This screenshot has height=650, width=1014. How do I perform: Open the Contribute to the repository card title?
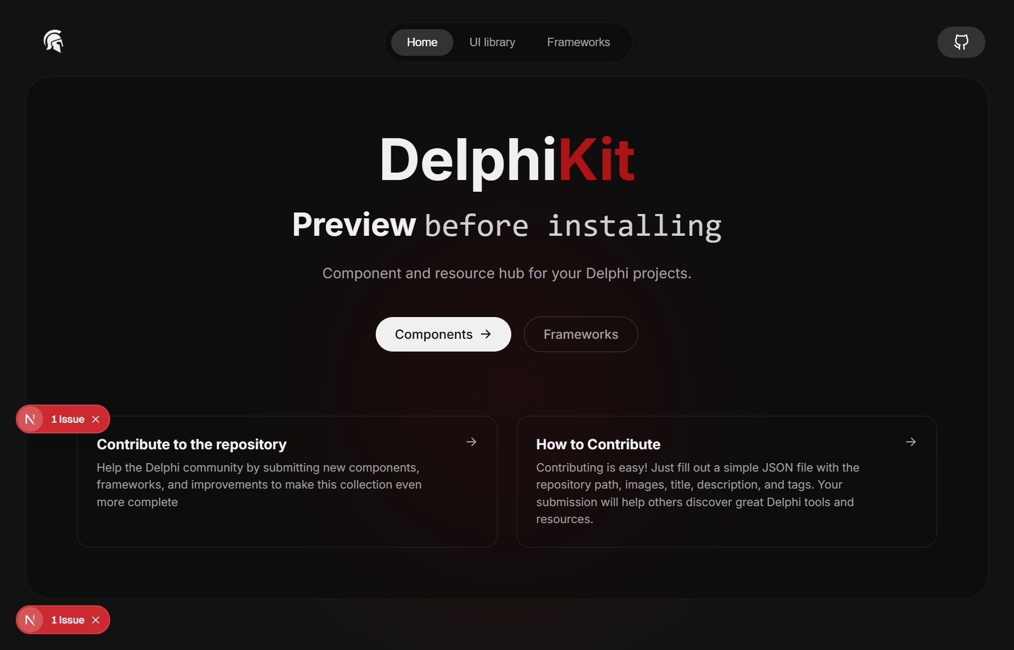[191, 444]
